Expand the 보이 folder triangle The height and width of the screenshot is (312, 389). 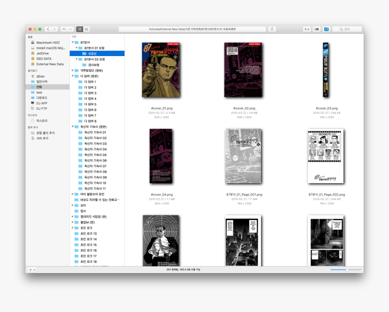[73, 205]
